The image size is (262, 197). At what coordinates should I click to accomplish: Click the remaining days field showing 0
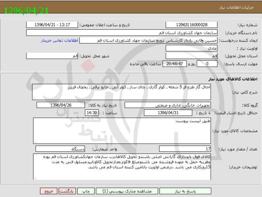[x=207, y=64]
